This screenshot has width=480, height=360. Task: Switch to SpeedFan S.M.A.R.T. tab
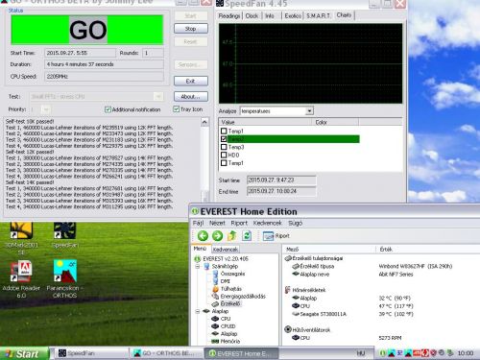pos(319,15)
